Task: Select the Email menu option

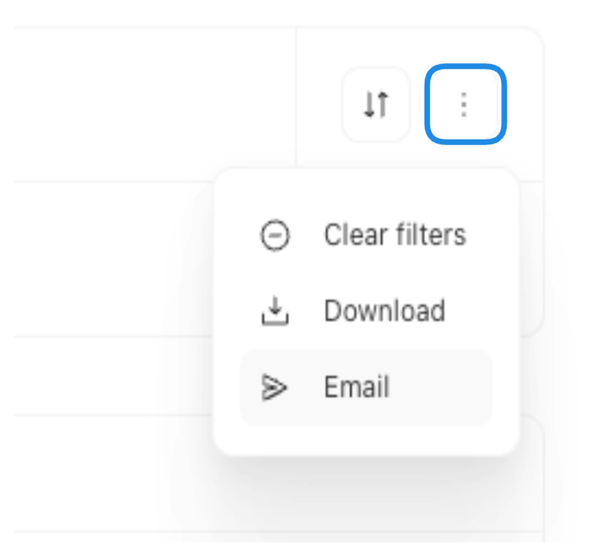Action: click(357, 387)
